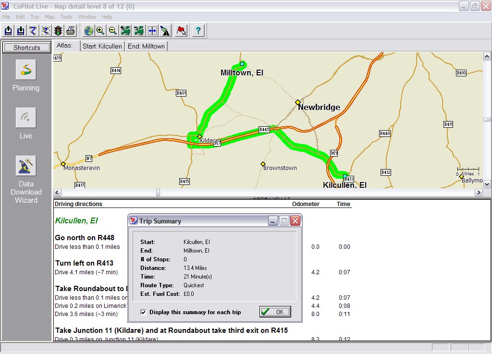Click the 'Take Junction 11 (Kildare)' direction

pos(172,330)
